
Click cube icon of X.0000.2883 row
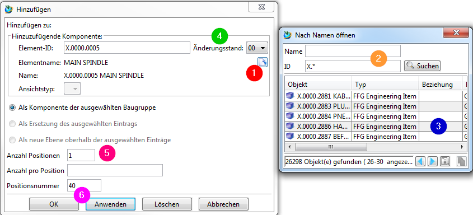coord(290,106)
